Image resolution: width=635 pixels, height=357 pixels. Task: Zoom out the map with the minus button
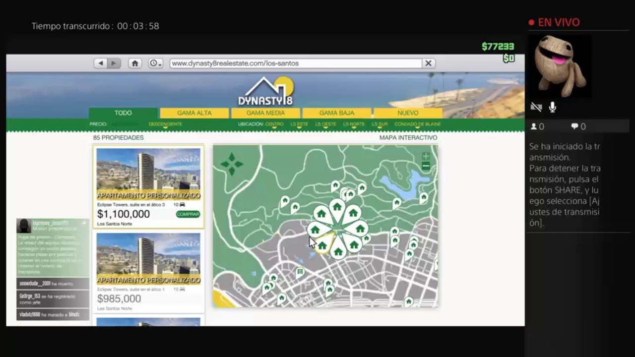pos(426,167)
